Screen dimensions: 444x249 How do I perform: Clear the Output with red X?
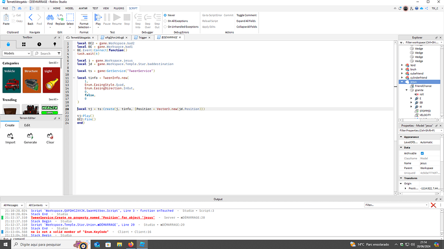433,205
